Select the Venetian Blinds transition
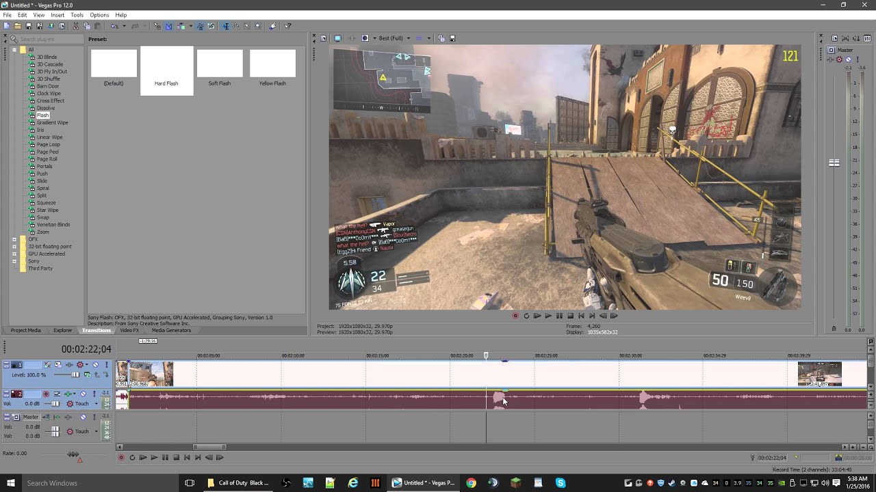Image resolution: width=876 pixels, height=492 pixels. (53, 224)
